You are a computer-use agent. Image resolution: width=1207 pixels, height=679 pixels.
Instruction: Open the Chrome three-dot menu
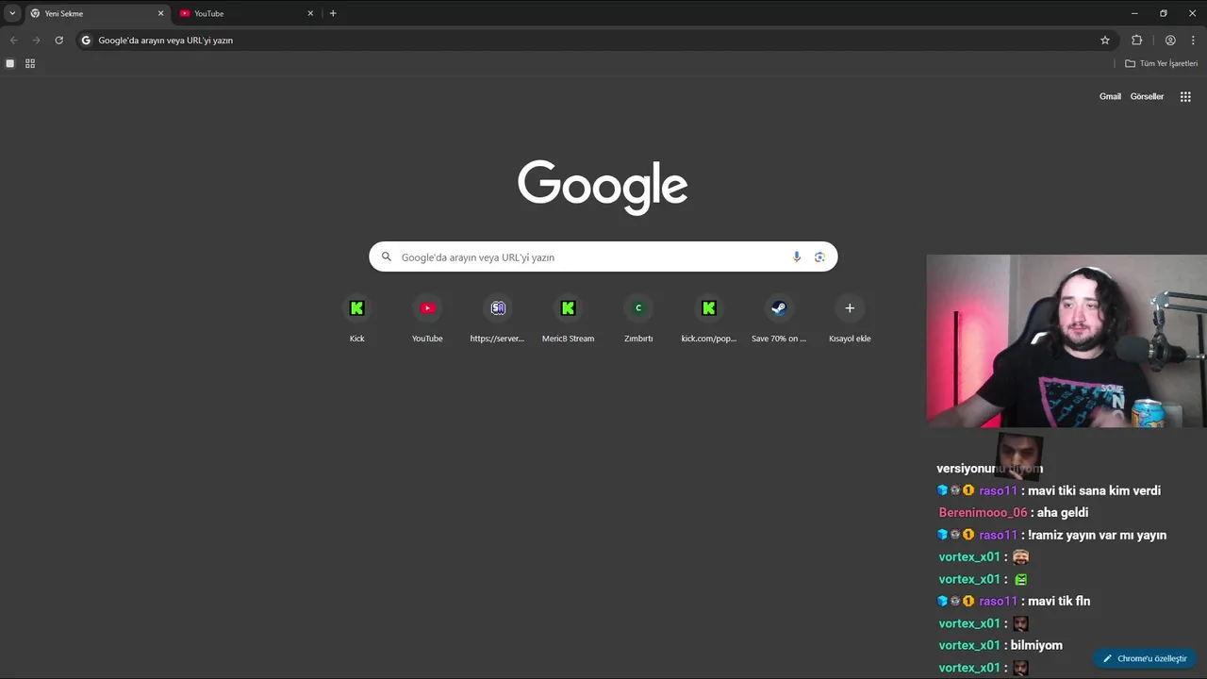[1193, 41]
